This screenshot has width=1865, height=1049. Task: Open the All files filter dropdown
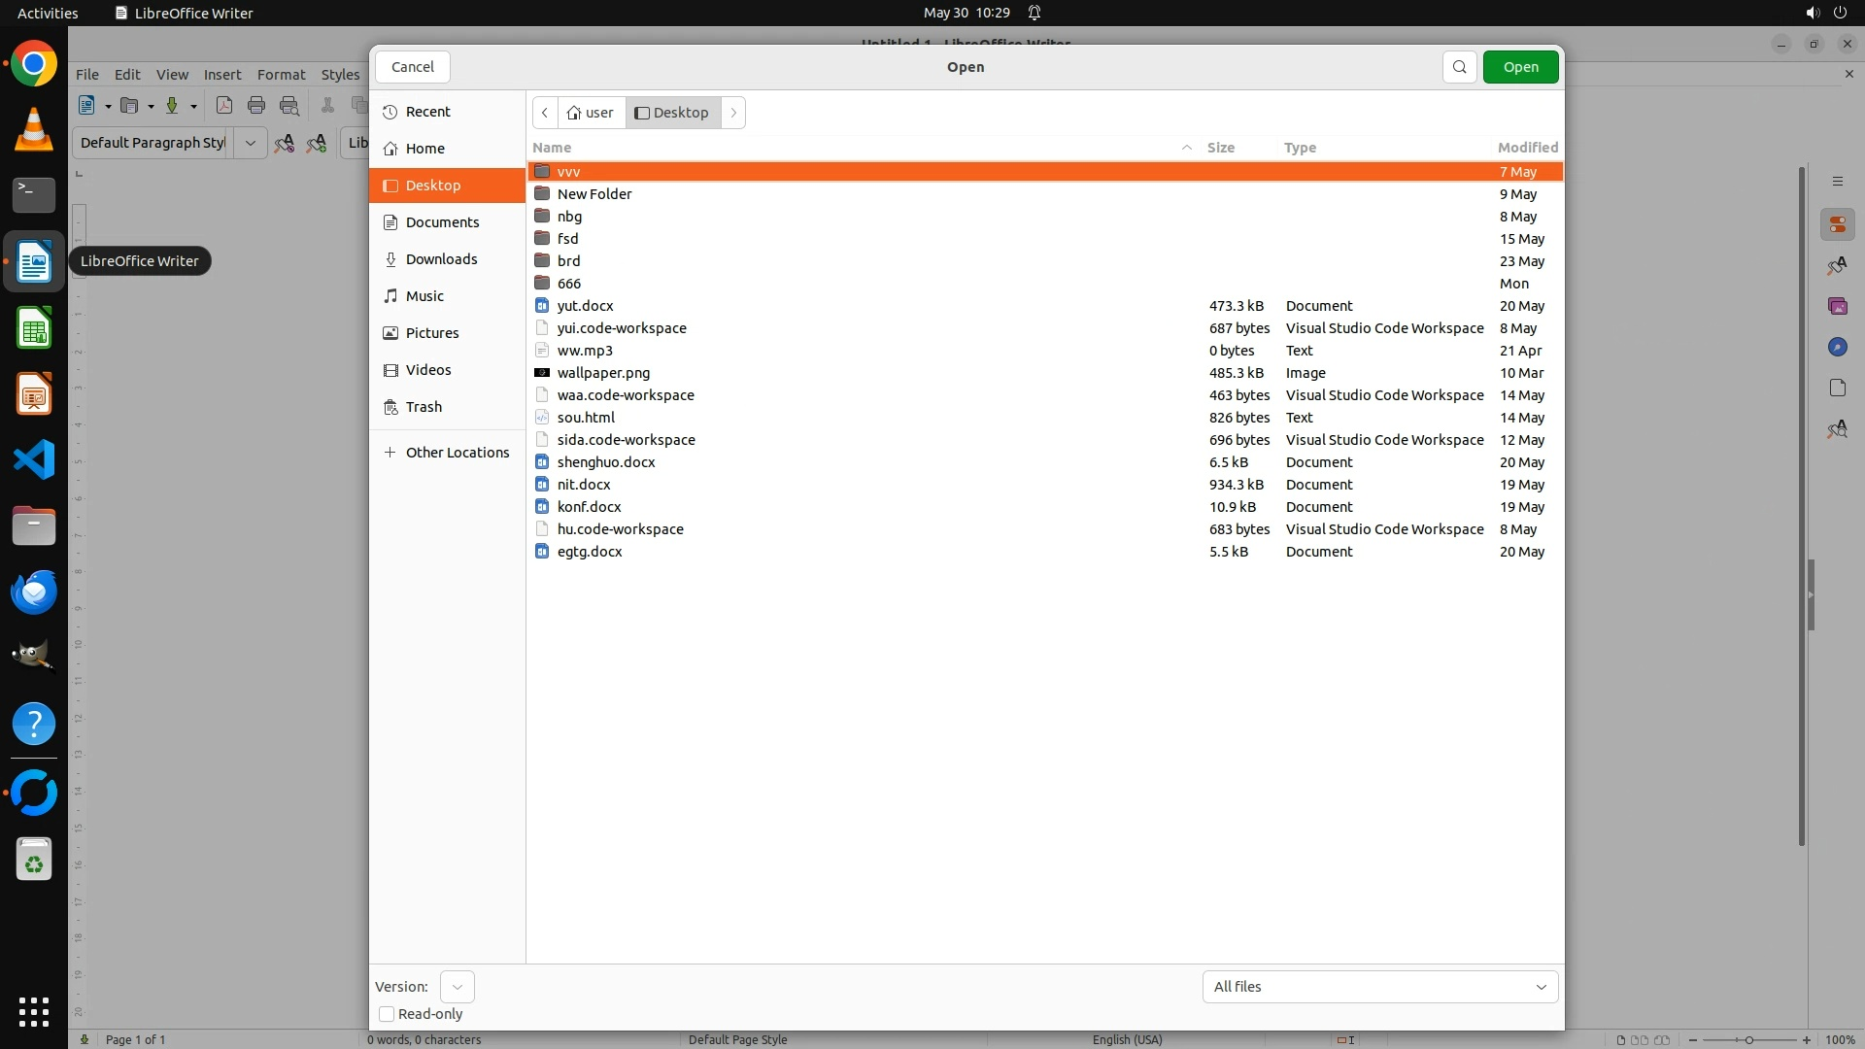(1379, 987)
